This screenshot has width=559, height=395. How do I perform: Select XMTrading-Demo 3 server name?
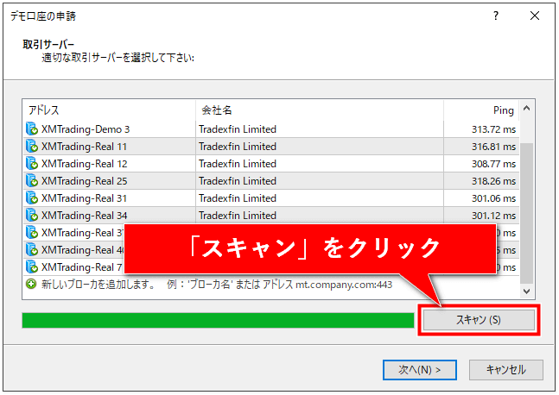tap(86, 129)
